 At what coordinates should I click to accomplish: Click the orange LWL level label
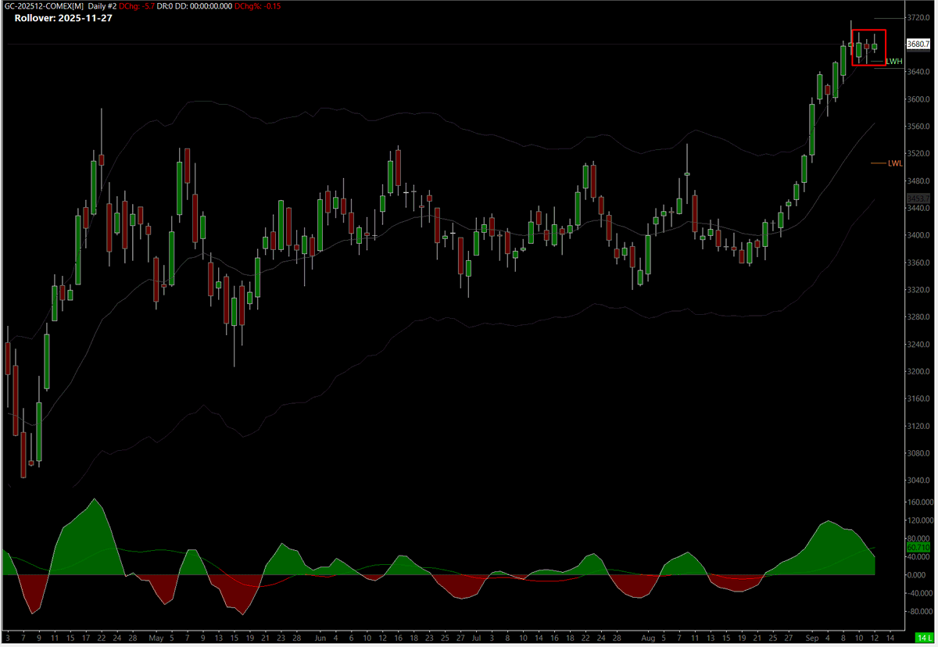click(895, 163)
